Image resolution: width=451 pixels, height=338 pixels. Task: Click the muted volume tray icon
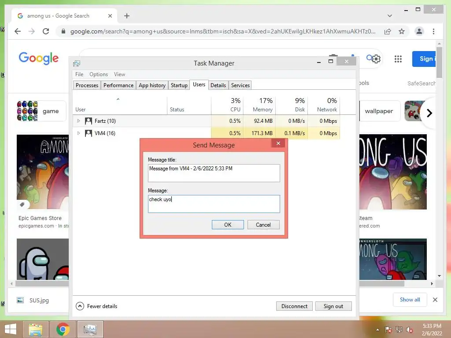pyautogui.click(x=409, y=330)
